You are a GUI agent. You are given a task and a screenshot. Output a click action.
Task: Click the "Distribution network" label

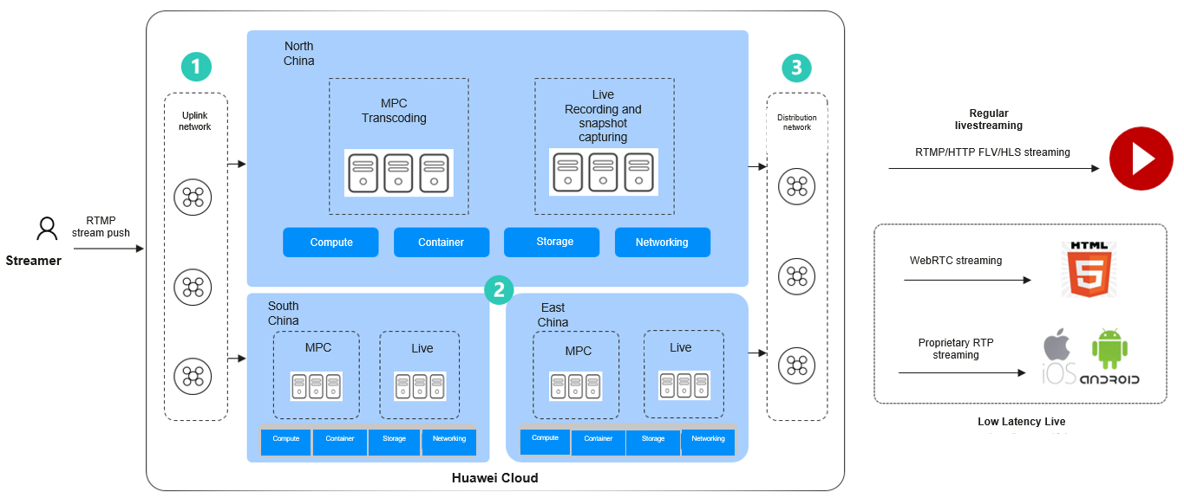(x=797, y=122)
